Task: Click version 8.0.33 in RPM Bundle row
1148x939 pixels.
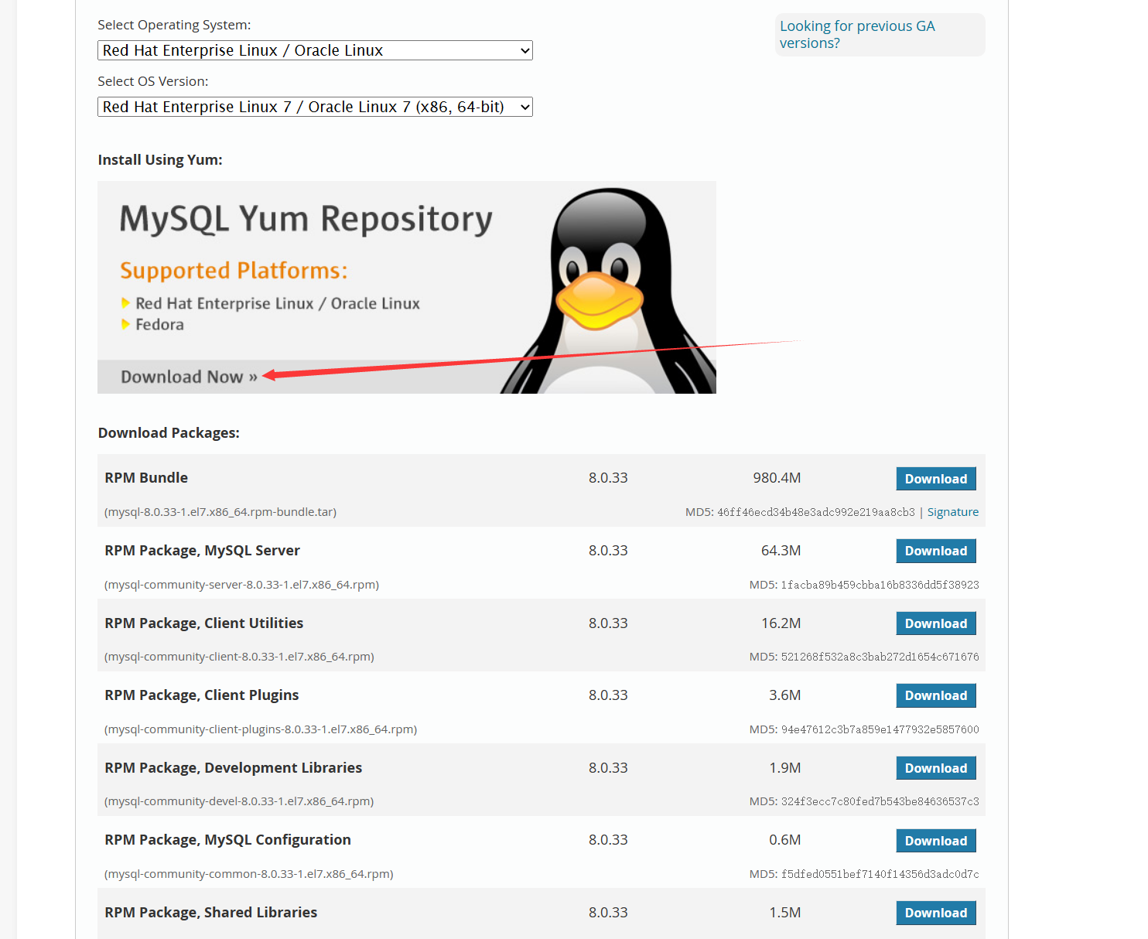Action: (x=608, y=478)
